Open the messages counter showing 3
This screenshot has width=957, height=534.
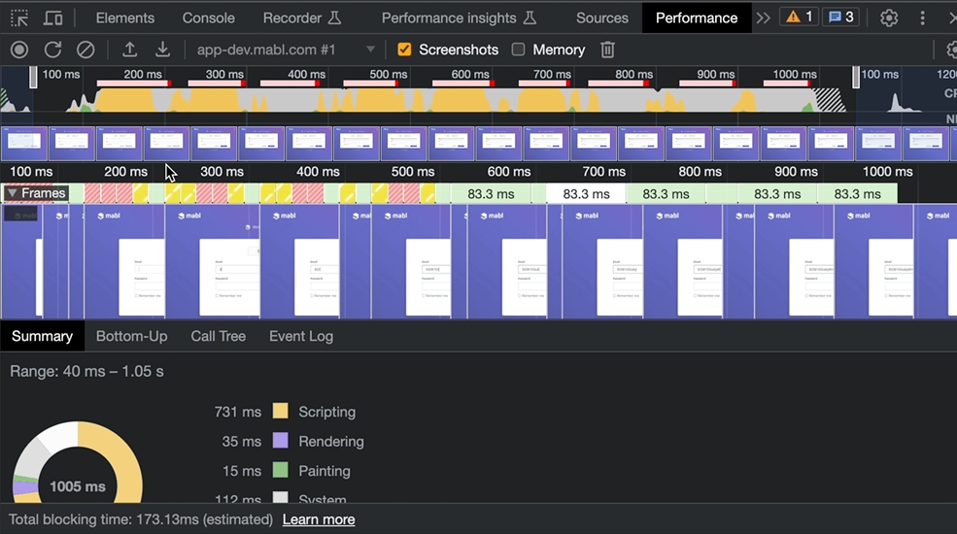[840, 17]
